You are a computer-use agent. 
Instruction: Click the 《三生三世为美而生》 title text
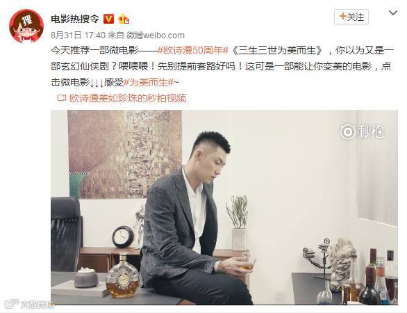click(276, 50)
